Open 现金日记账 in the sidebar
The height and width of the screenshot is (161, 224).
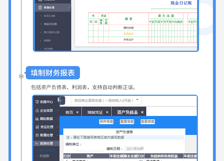50,24
